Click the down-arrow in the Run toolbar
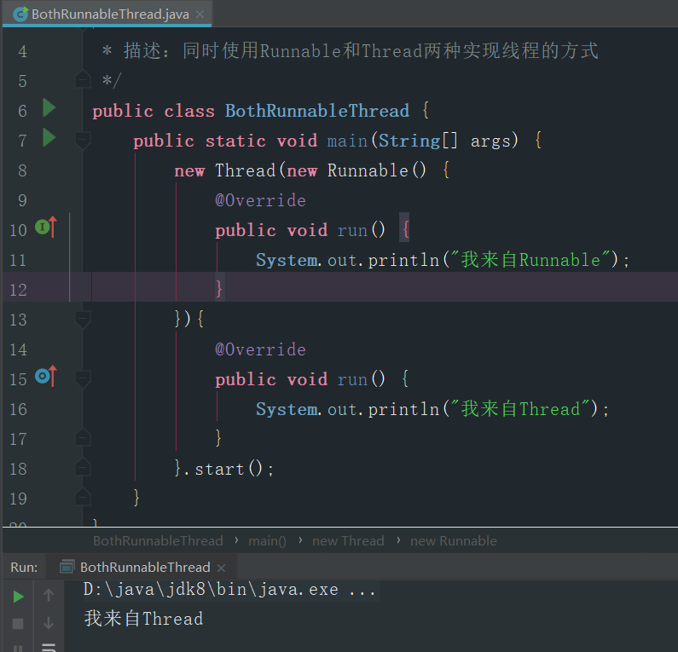The width and height of the screenshot is (678, 652). (49, 623)
